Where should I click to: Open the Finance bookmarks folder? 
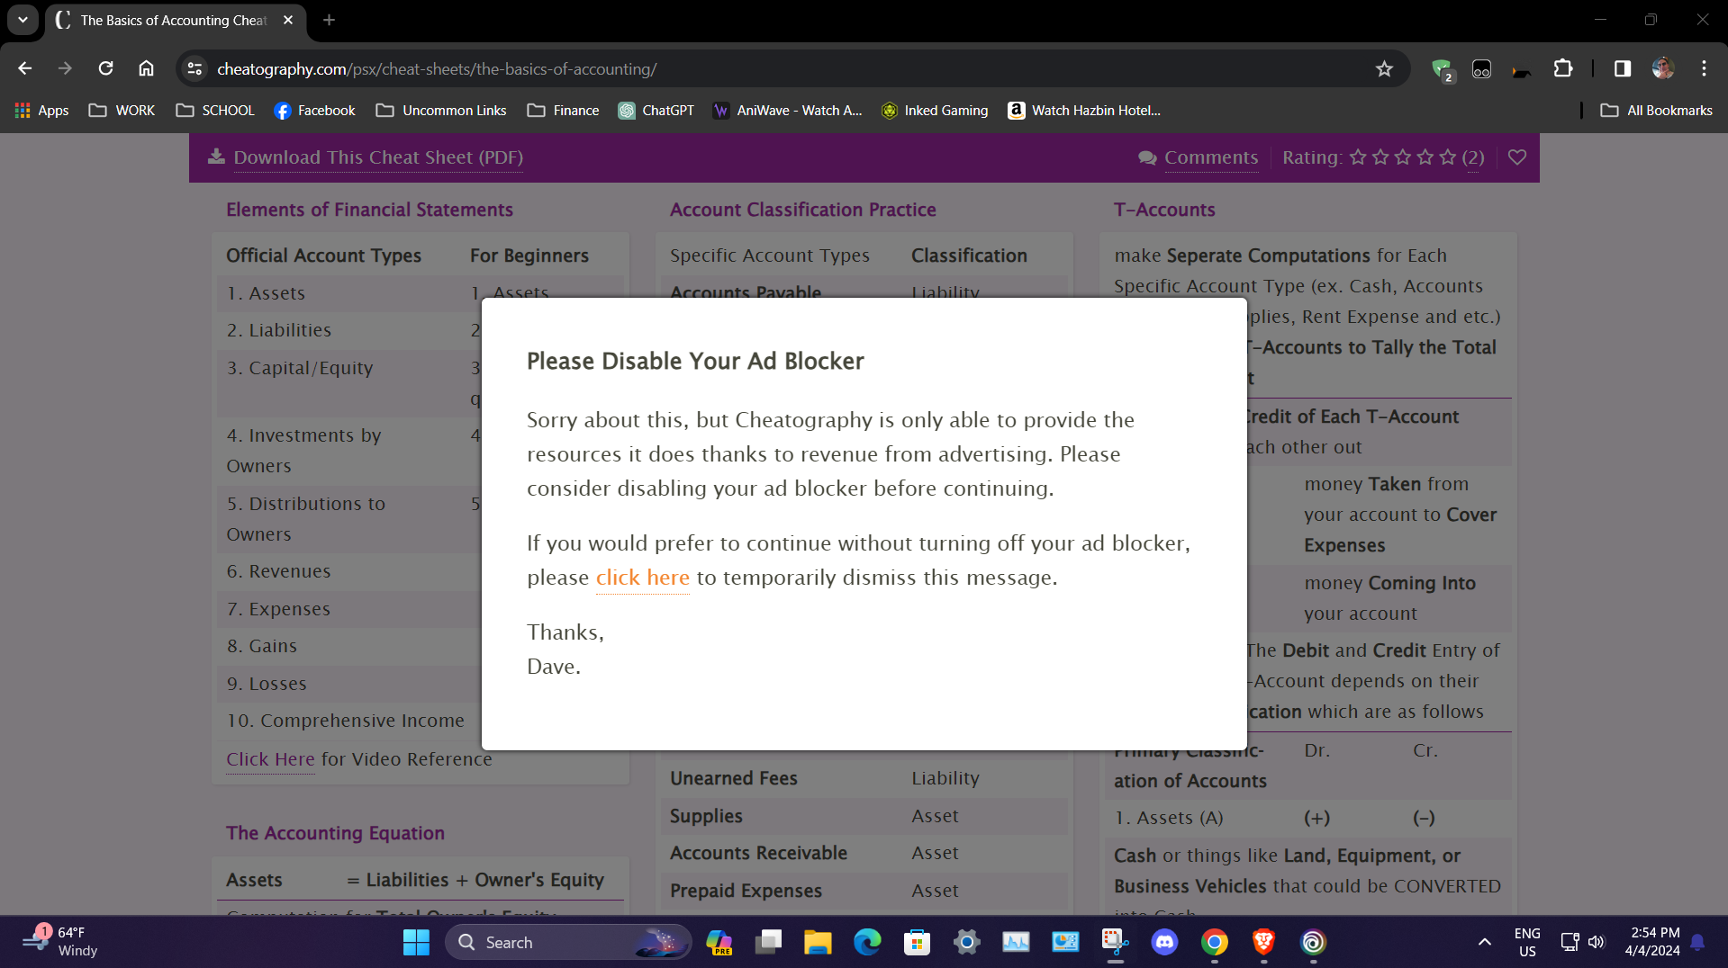564,111
